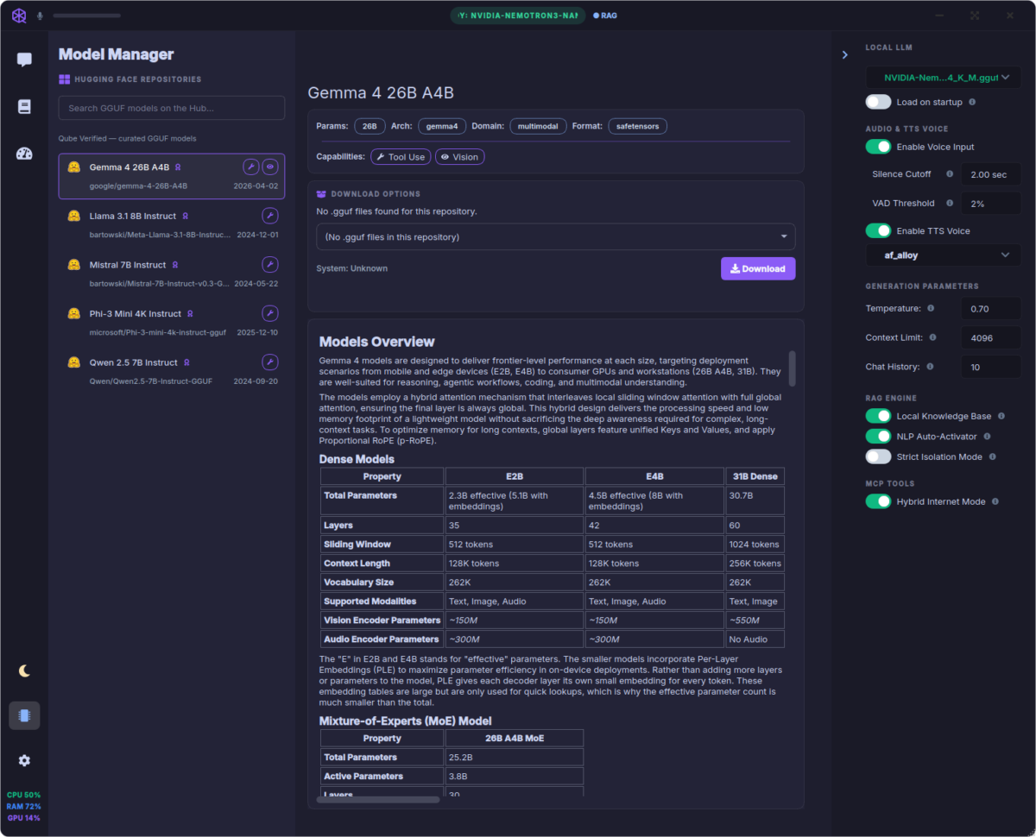Open the chat view from the sidebar
Screen dimensions: 1036x837
[24, 60]
